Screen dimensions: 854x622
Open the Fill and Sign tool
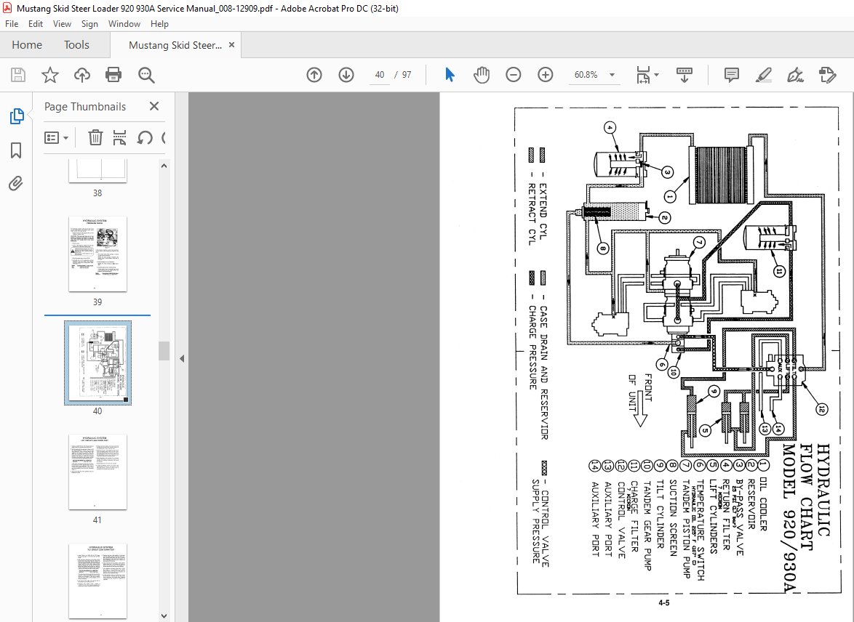[795, 75]
